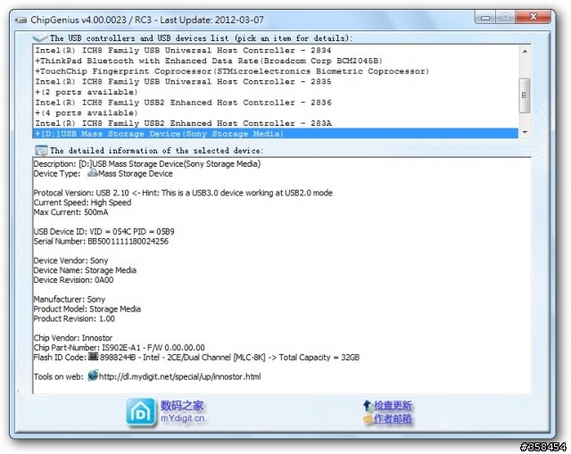
Task: Click the 检查更新 check update link
Action: click(x=393, y=405)
